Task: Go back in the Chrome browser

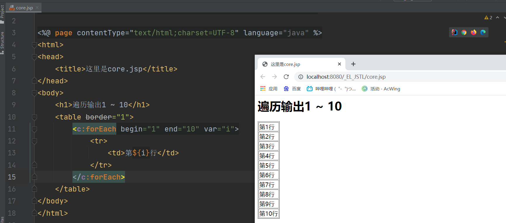Action: click(263, 77)
